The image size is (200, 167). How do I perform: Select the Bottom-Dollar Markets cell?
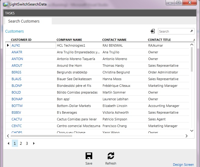click(x=74, y=106)
